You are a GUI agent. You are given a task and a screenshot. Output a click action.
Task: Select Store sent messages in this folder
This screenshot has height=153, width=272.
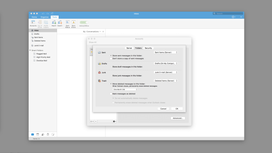pos(111,56)
